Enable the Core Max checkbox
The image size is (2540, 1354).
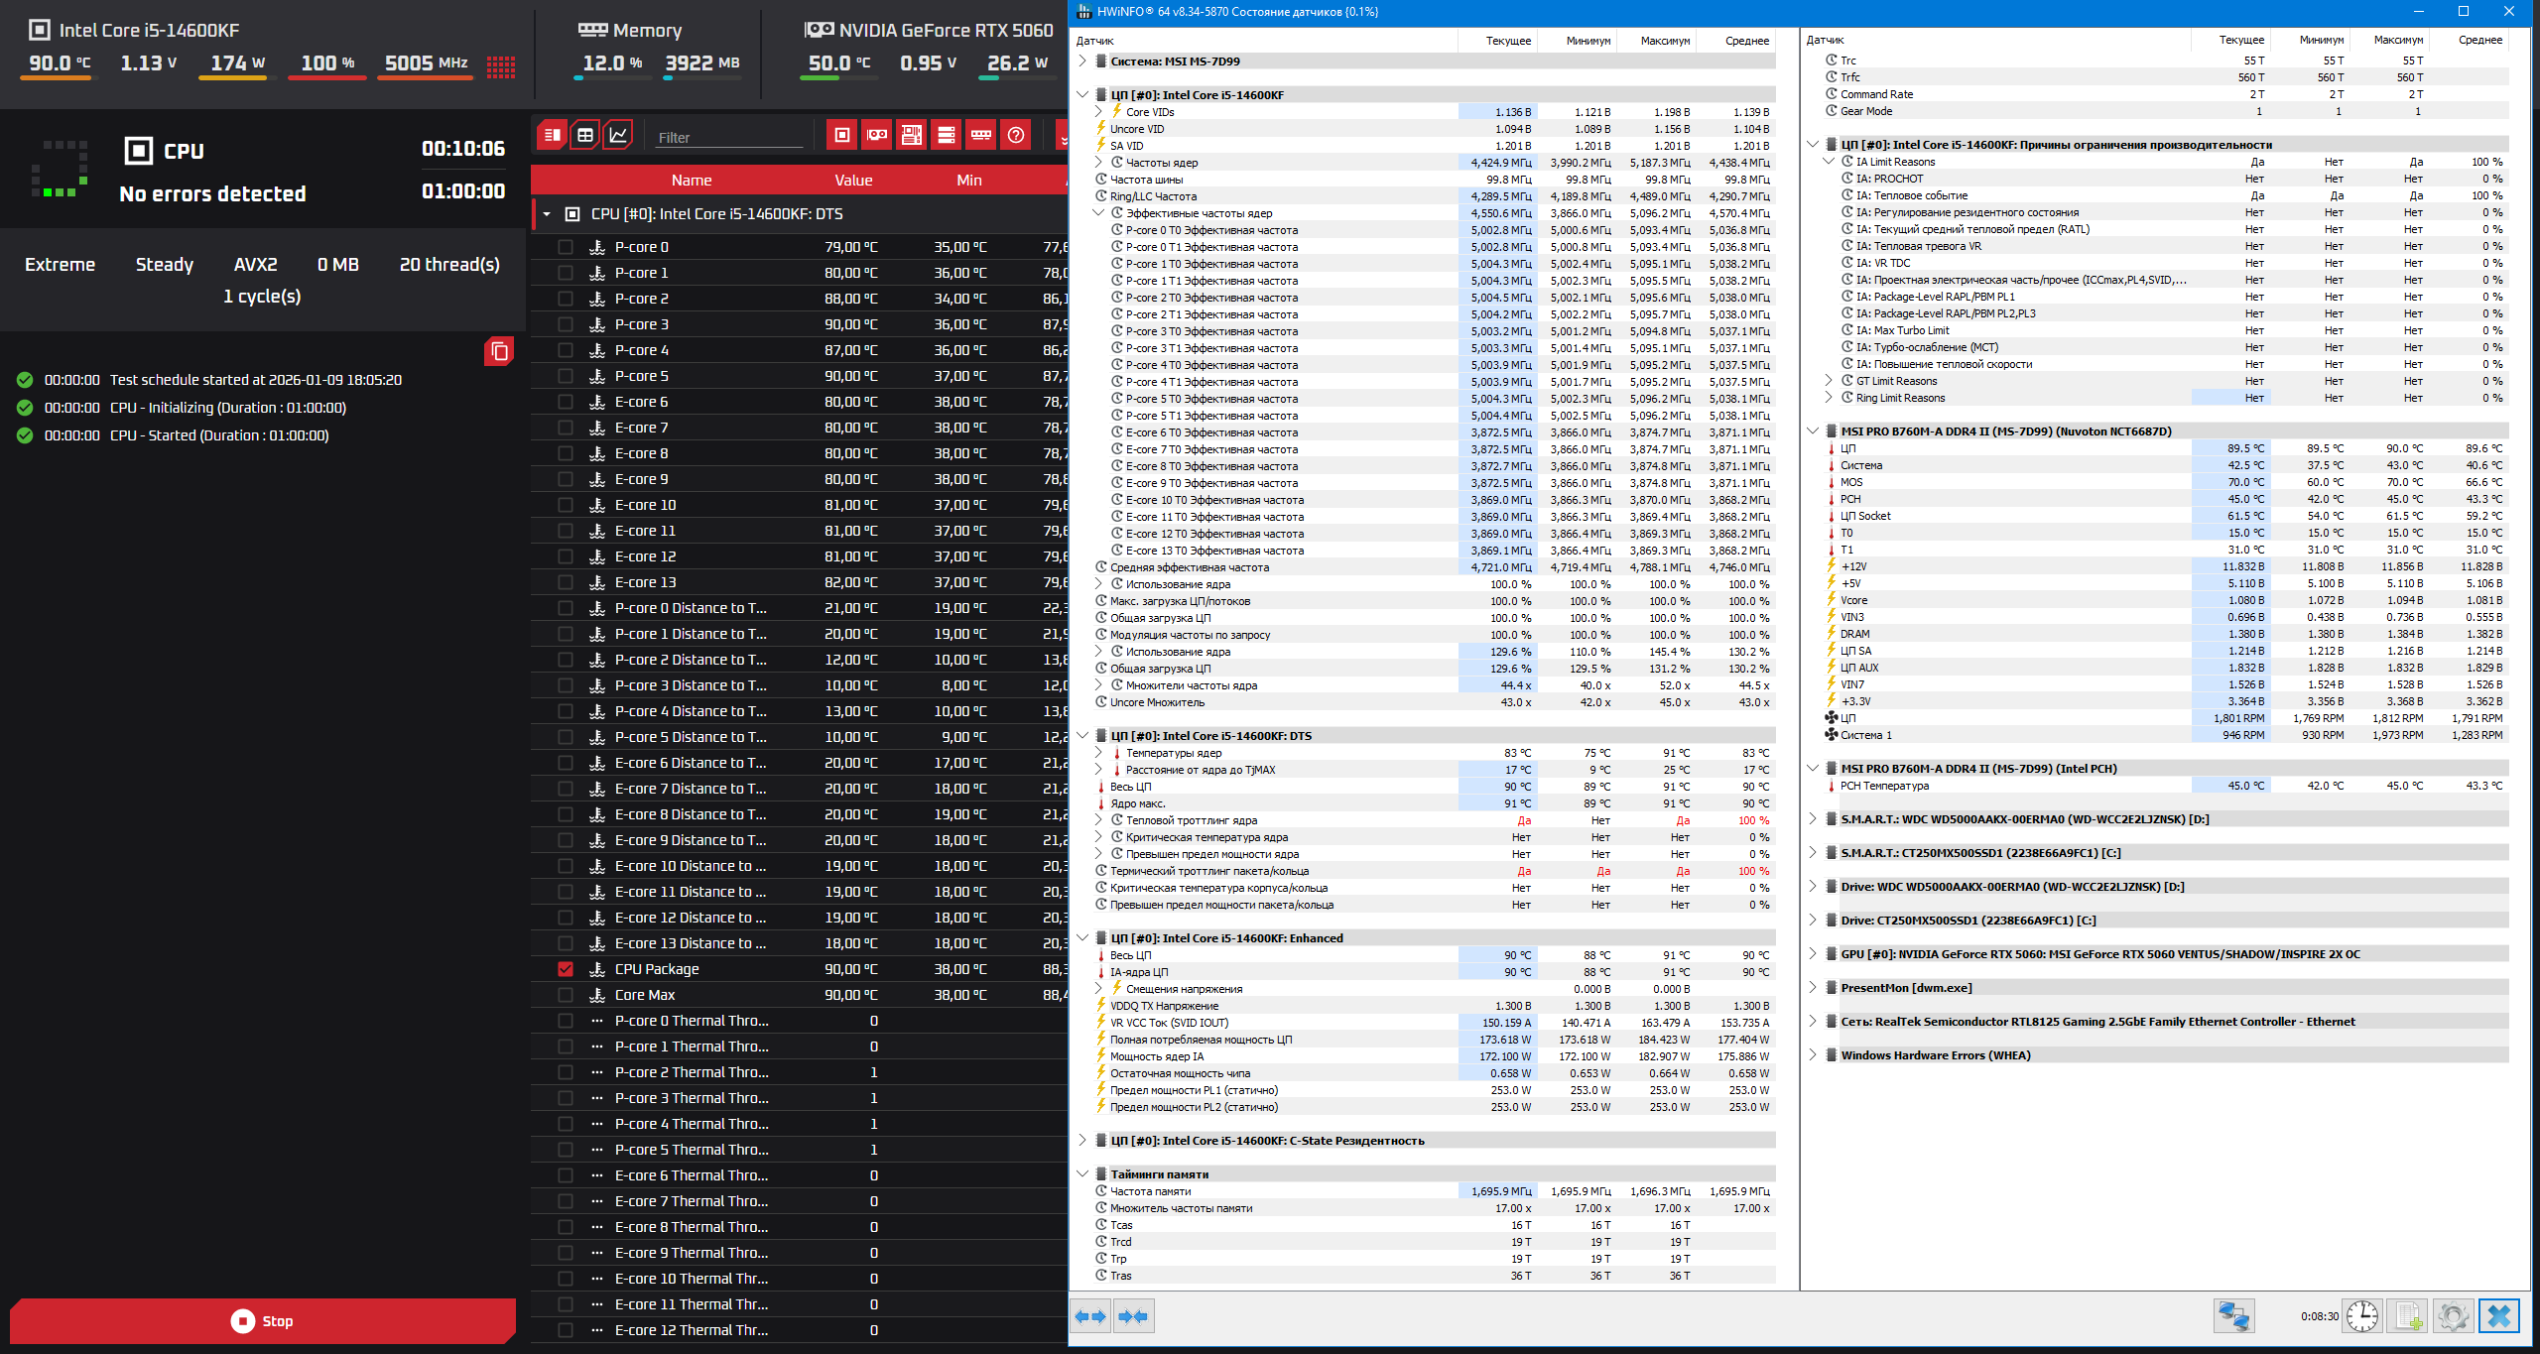pyautogui.click(x=566, y=995)
